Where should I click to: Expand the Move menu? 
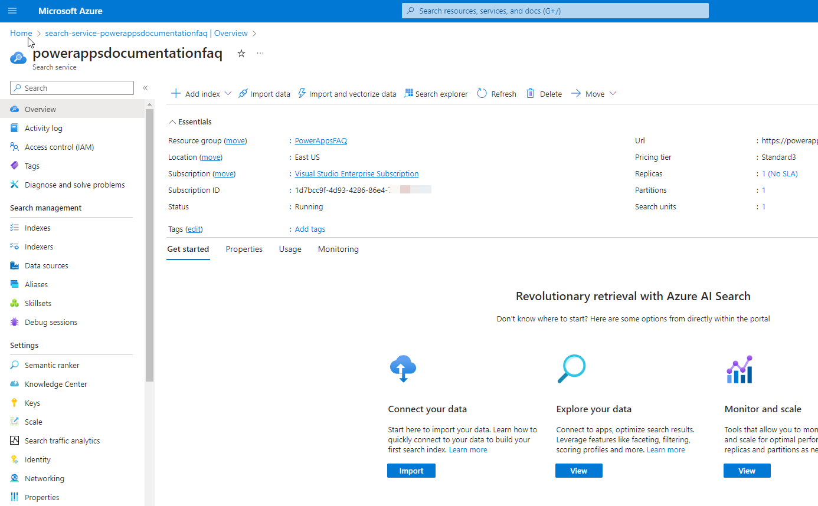coord(594,93)
